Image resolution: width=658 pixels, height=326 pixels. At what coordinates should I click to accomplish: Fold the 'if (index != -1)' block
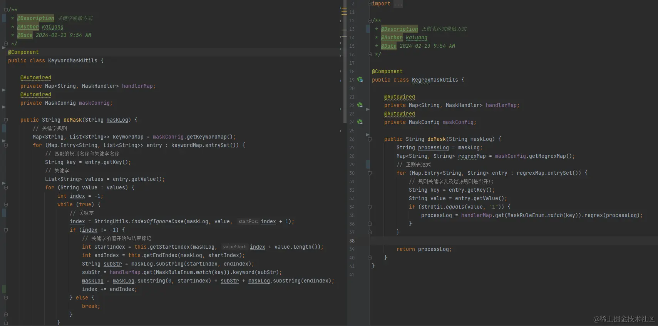pos(6,230)
